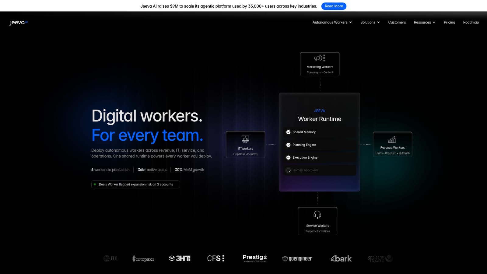487x274 pixels.
Task: Click the Shared Memory row text
Action: [x=304, y=132]
